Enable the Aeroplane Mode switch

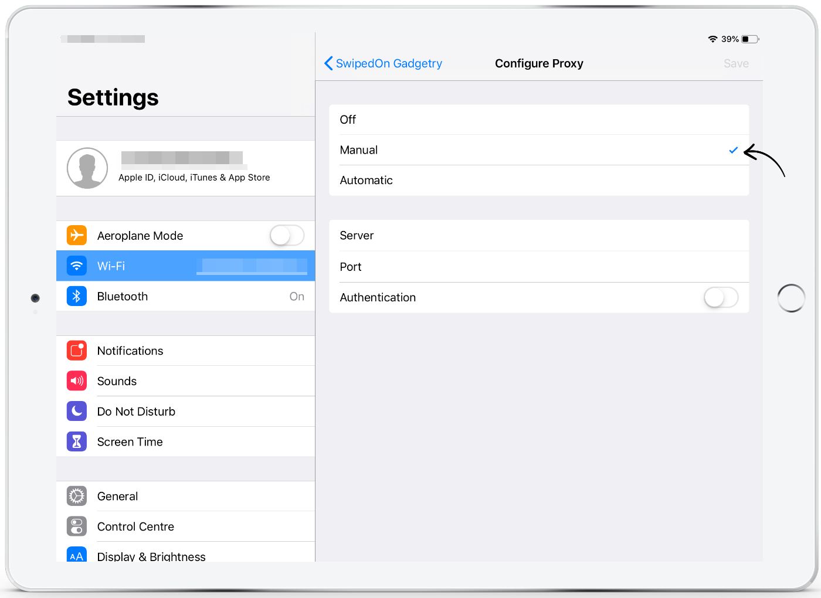click(x=287, y=236)
